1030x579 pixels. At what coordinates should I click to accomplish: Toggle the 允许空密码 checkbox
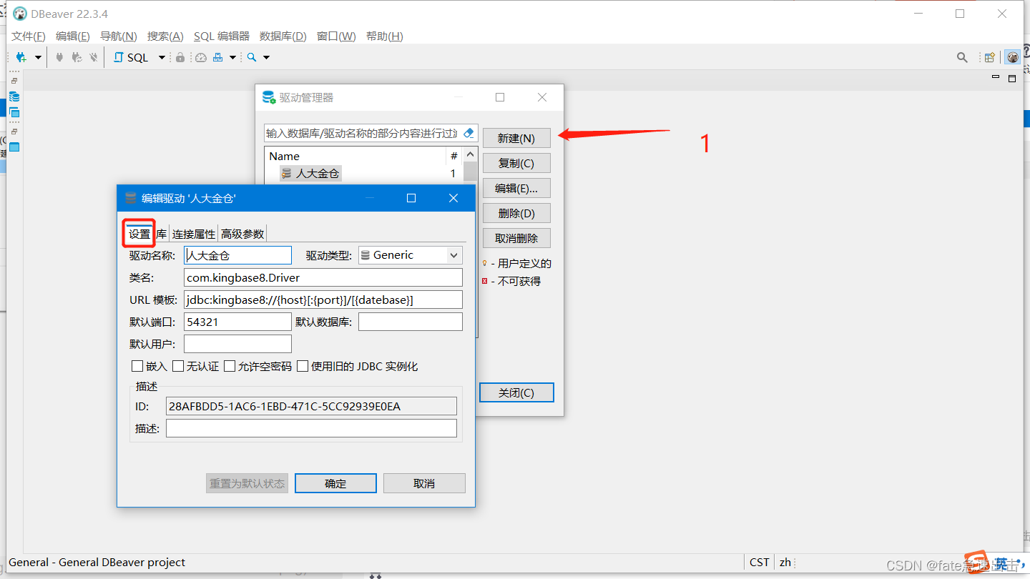click(230, 366)
